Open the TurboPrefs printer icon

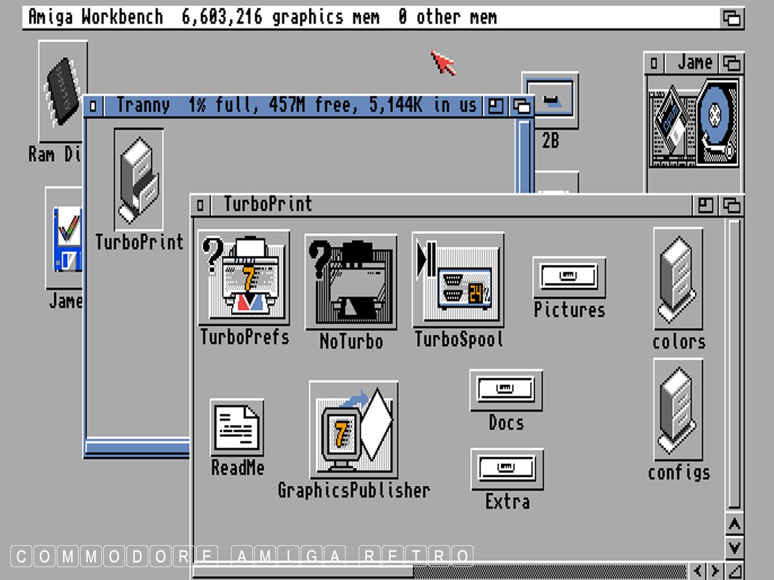(x=243, y=278)
